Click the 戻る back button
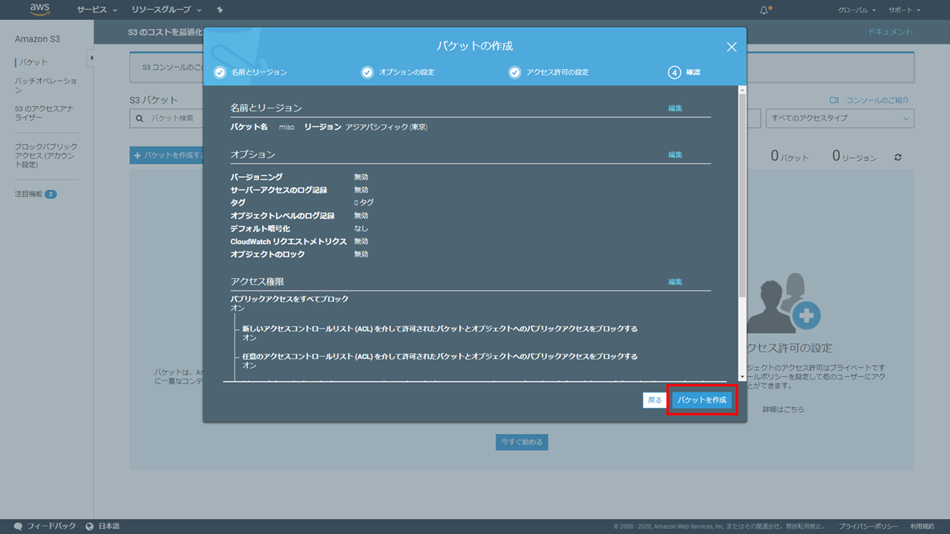 click(x=655, y=400)
